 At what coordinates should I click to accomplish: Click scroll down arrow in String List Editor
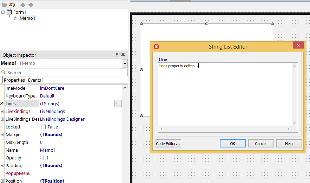point(295,123)
